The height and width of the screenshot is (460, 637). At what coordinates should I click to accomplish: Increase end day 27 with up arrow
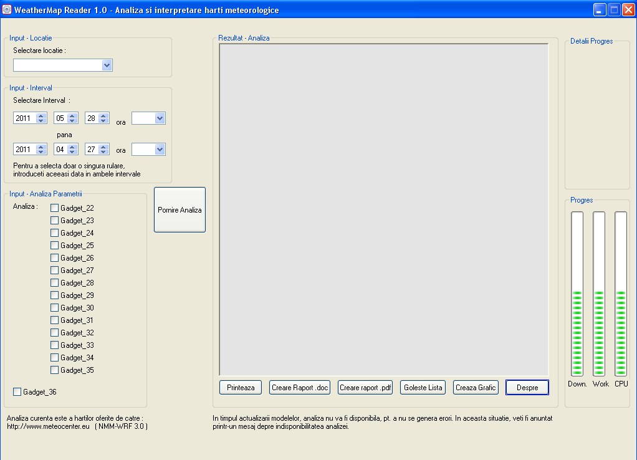[103, 147]
